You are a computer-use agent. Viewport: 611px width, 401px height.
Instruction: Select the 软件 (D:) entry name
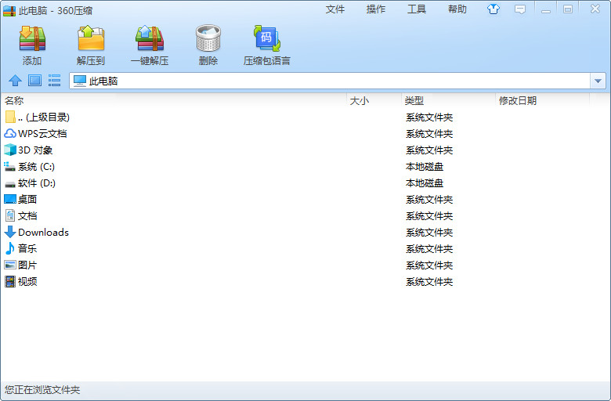pyautogui.click(x=37, y=183)
